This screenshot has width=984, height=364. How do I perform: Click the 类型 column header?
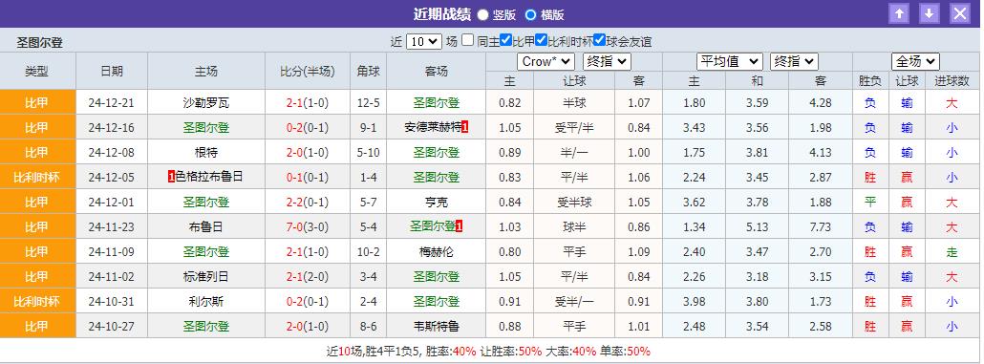coord(37,71)
